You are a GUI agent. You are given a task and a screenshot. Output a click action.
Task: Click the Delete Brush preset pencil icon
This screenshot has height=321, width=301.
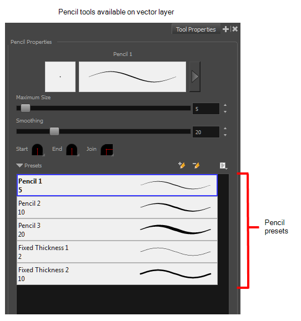[196, 165]
